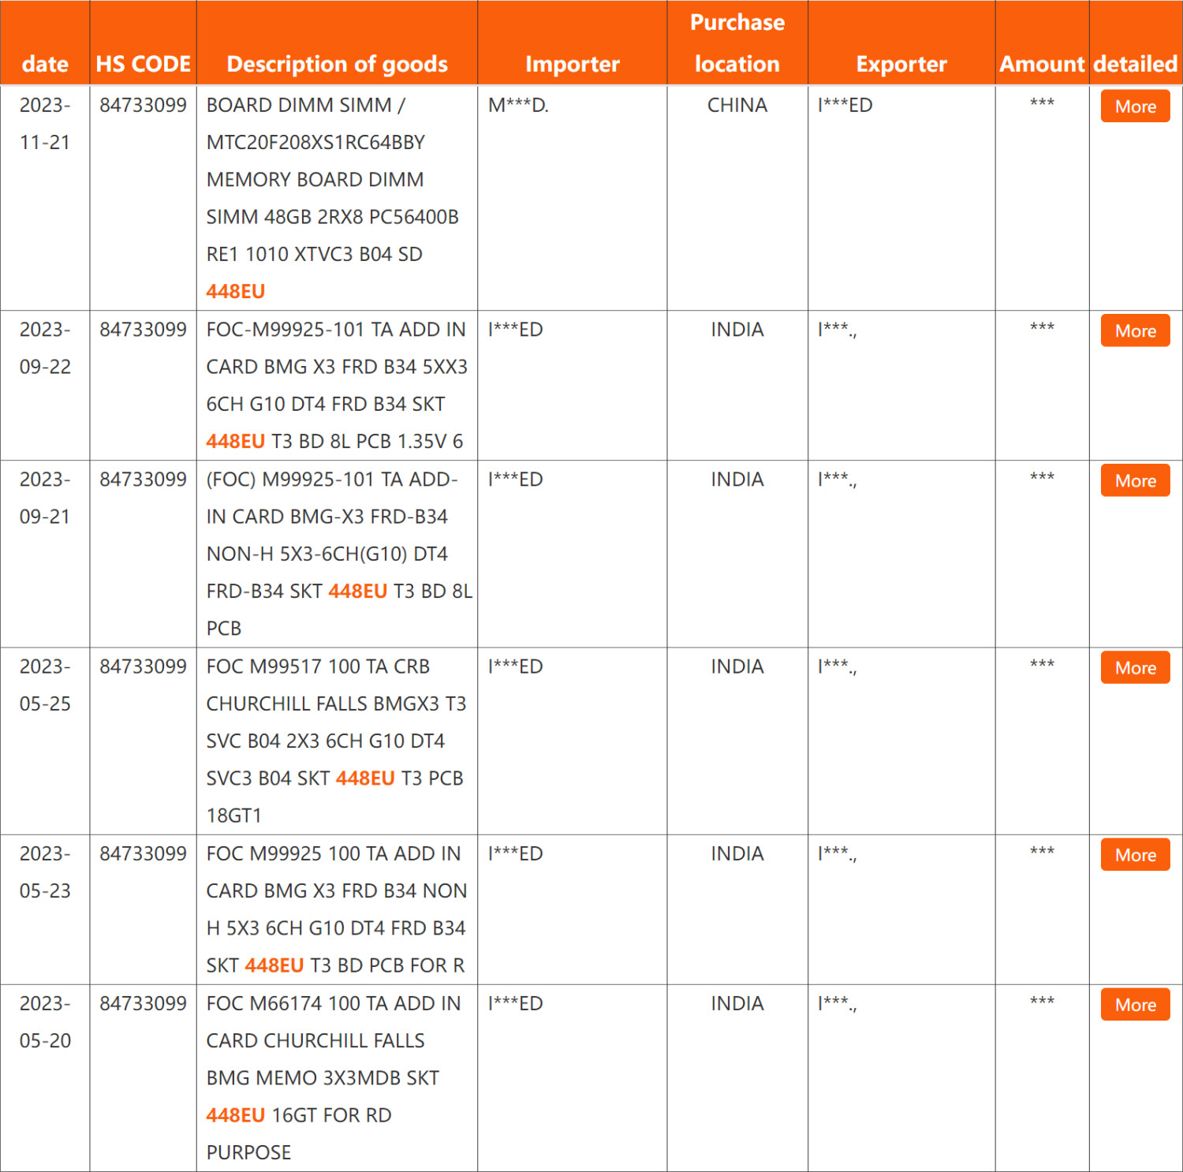Click 448EU keyword in CHURCHILL FALLS BMGX3 description
This screenshot has width=1183, height=1172.
click(365, 778)
